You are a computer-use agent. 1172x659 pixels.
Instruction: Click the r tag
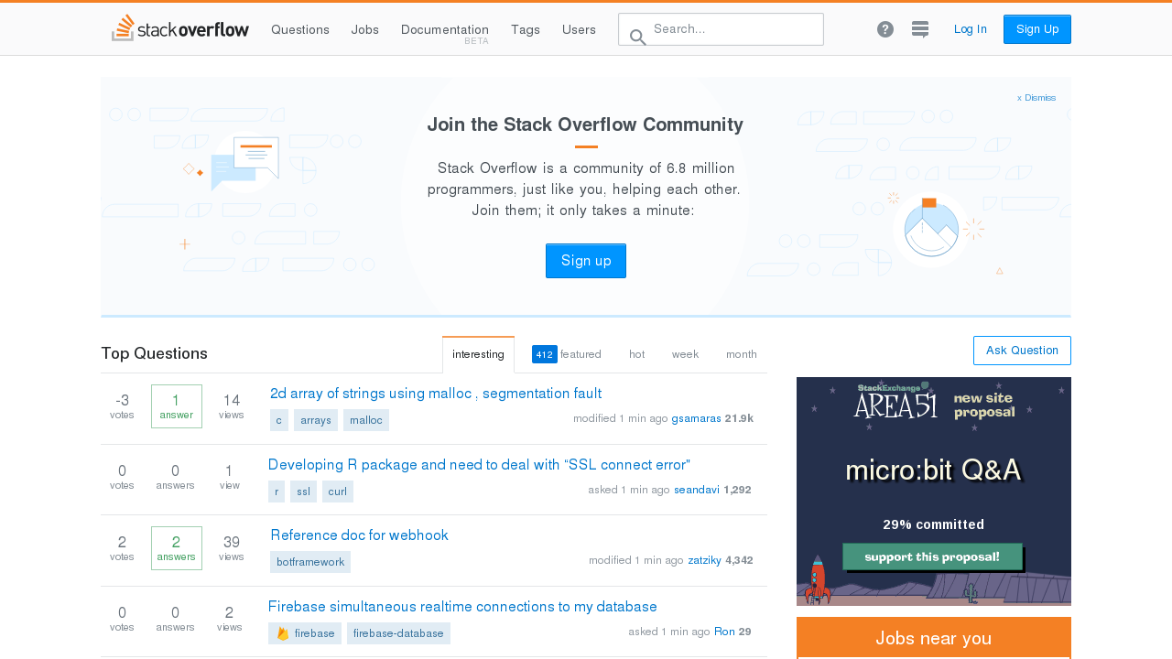pyautogui.click(x=277, y=492)
